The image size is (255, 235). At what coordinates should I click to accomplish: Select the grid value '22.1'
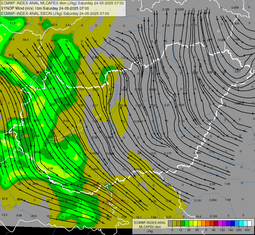coord(20,184)
